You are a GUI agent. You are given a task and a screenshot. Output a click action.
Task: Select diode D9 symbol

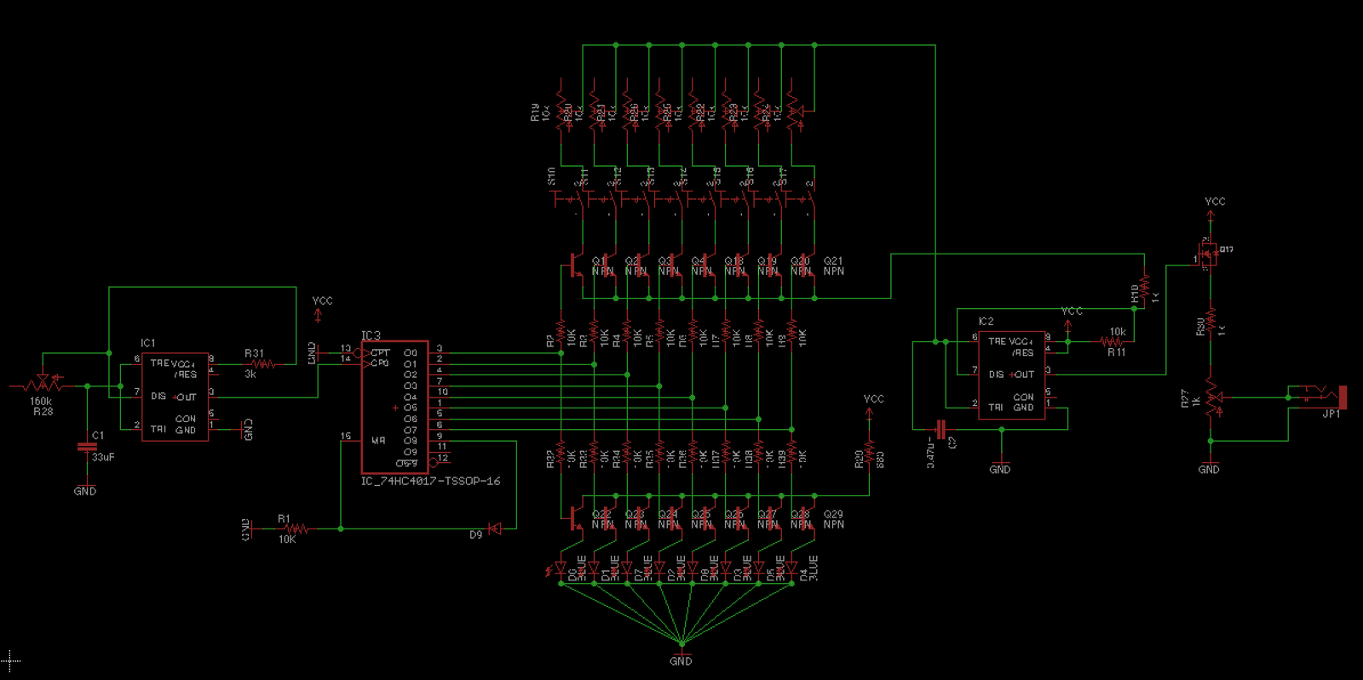point(495,529)
